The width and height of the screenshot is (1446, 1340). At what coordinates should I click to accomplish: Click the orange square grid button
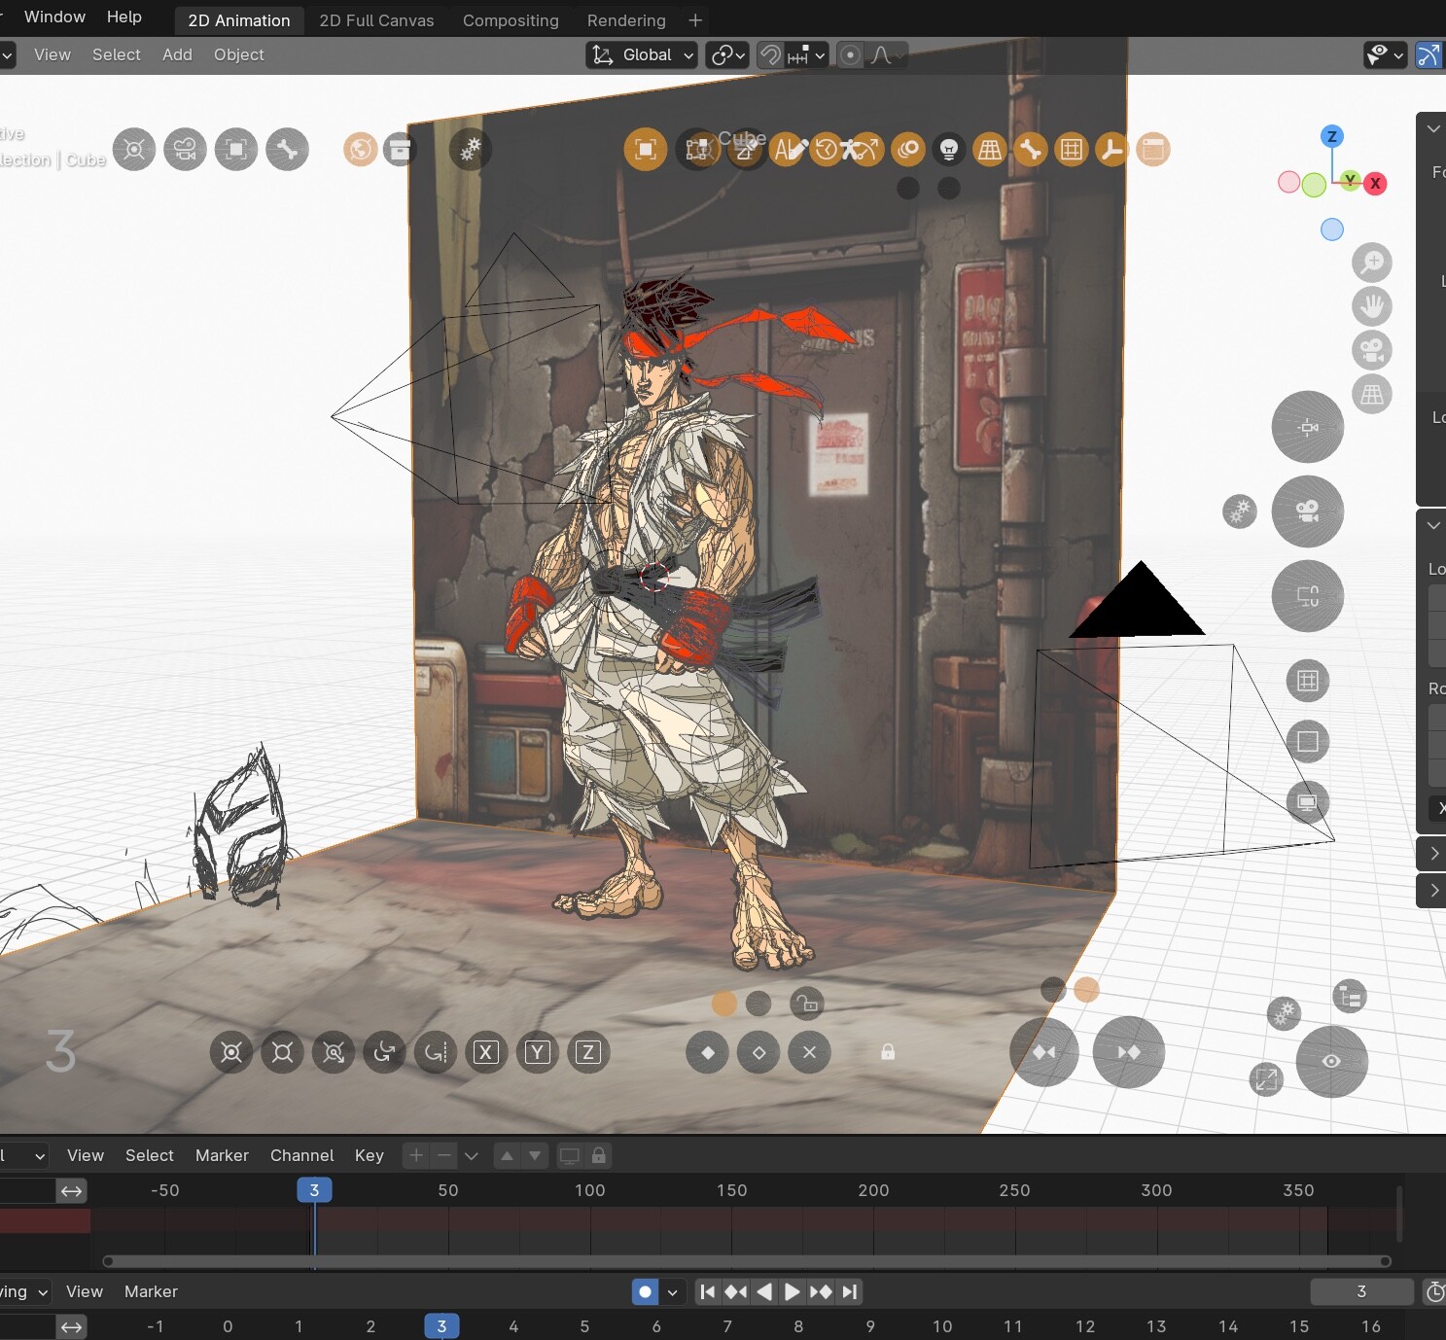point(1072,150)
